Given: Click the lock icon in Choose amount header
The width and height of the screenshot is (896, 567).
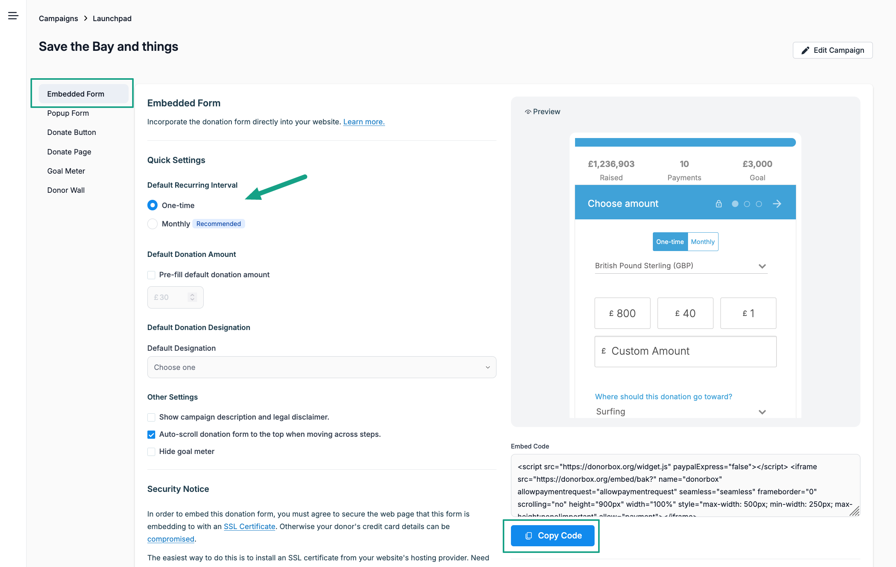Looking at the screenshot, I should click(x=719, y=204).
